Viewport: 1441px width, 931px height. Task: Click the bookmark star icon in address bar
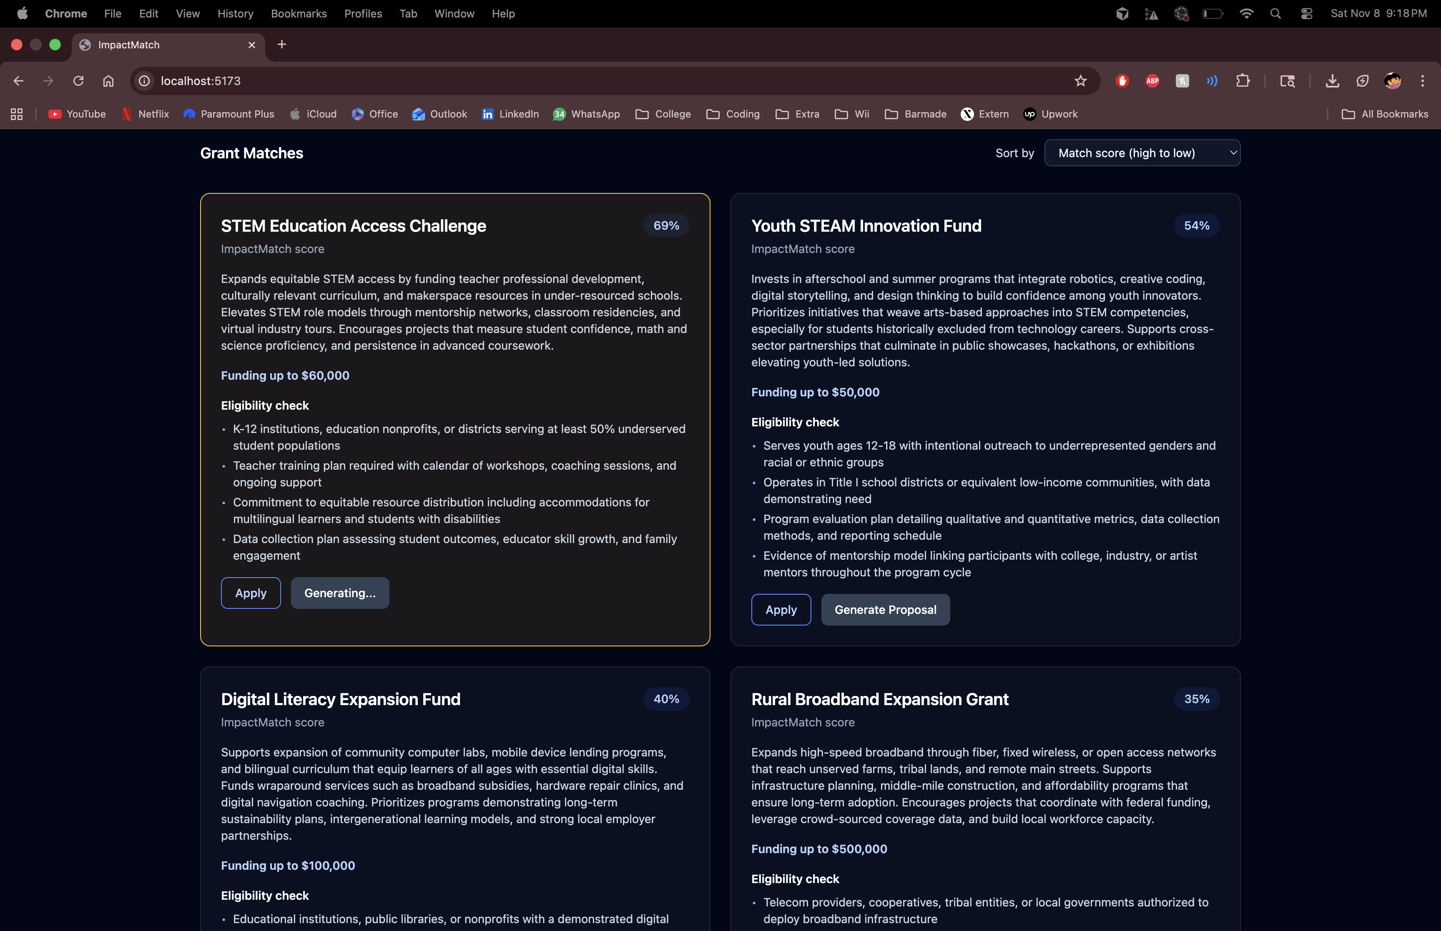(1080, 81)
